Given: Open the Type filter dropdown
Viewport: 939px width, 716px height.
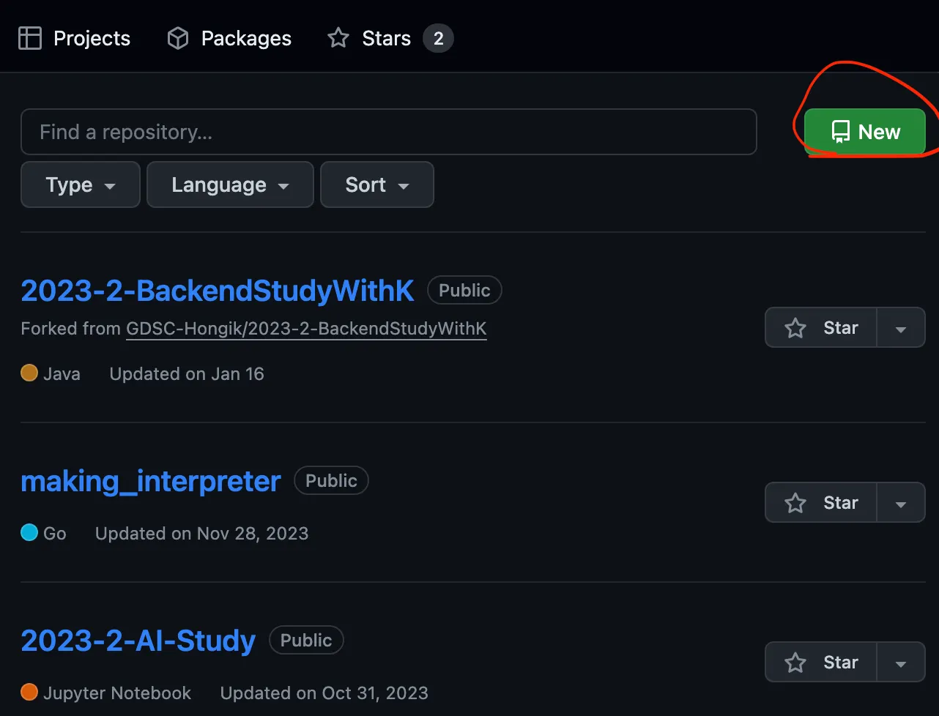Looking at the screenshot, I should [x=81, y=185].
